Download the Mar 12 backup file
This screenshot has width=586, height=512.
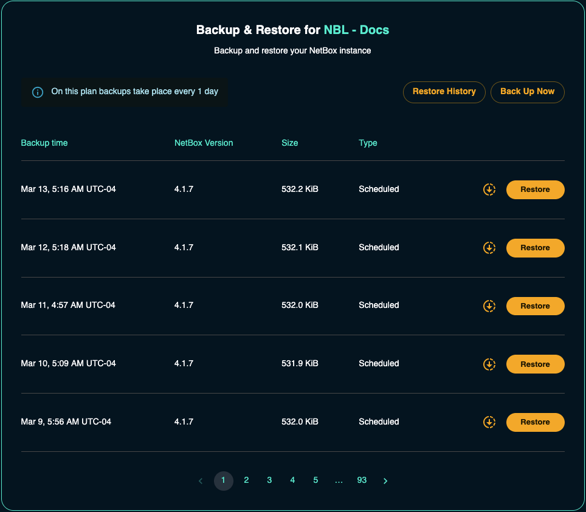point(489,248)
